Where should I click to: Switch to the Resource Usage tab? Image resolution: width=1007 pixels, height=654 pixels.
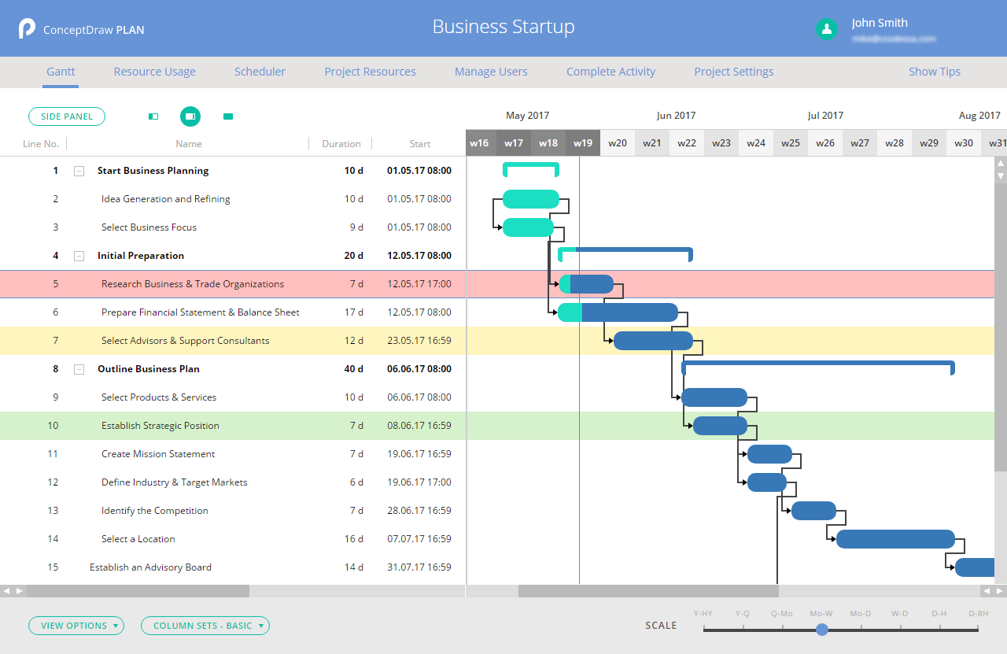coord(154,72)
